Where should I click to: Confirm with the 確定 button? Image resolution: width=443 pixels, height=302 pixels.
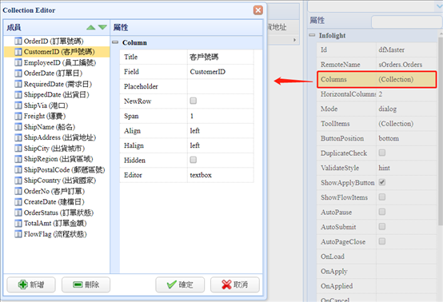pos(180,284)
